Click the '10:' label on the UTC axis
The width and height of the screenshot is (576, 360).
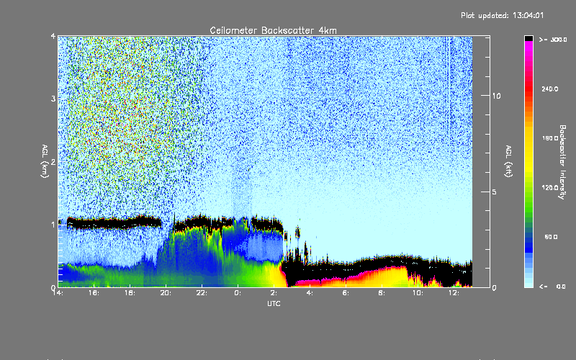click(x=418, y=293)
